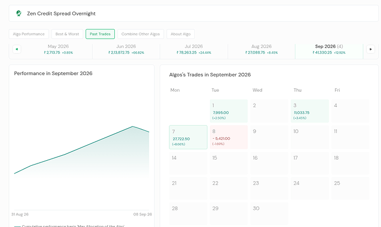Image resolution: width=381 pixels, height=227 pixels.
Task: Click calendar day 30
Action: click(269, 214)
